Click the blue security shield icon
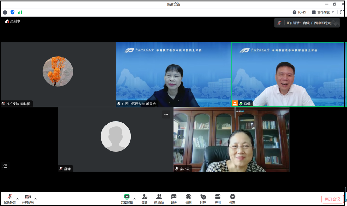 (x=12, y=12)
